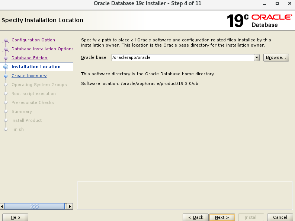Click the sidebar horizontal scrollbar thumb
This screenshot has height=221, width=295.
point(34,206)
